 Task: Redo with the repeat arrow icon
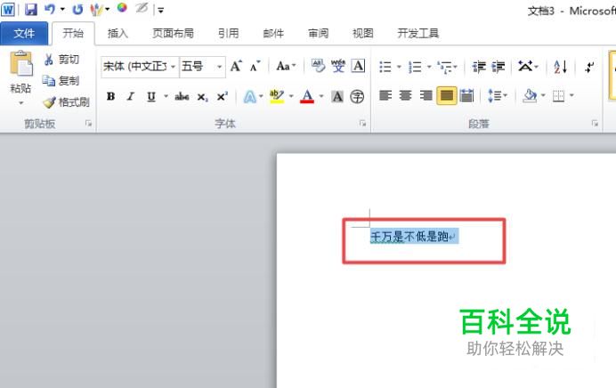click(77, 9)
